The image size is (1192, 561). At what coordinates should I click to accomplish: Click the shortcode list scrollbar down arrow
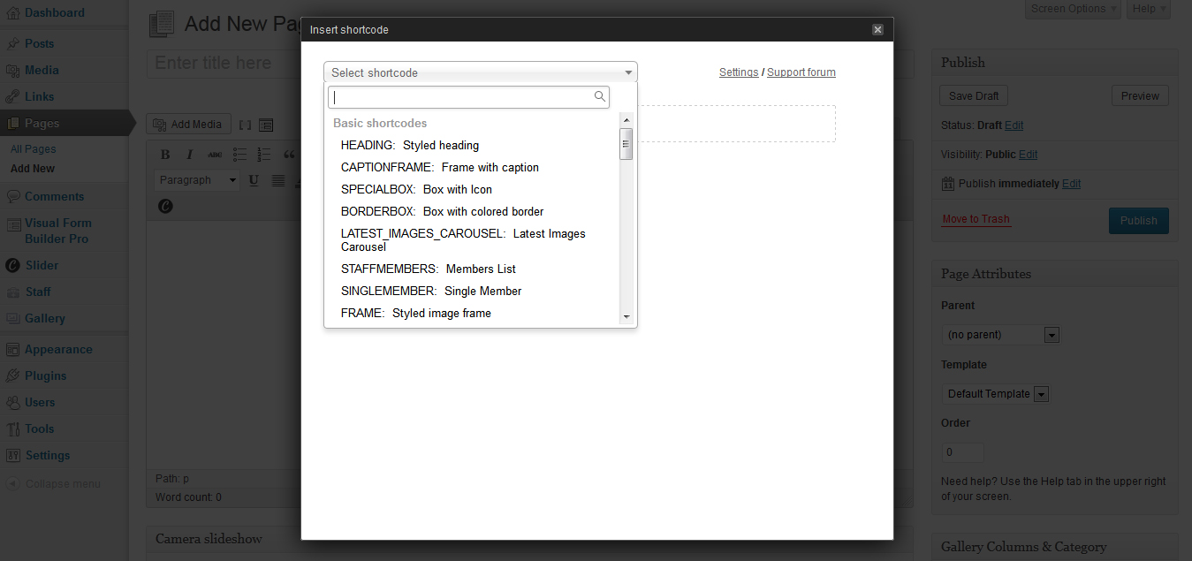point(626,316)
